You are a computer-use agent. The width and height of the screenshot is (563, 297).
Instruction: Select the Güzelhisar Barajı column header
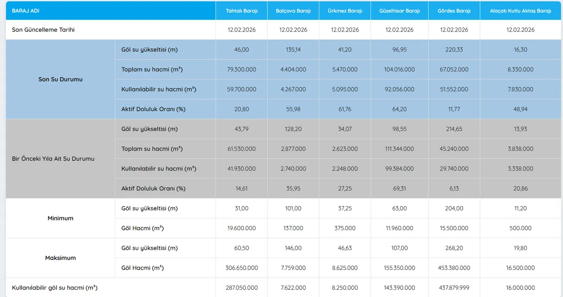(x=399, y=11)
